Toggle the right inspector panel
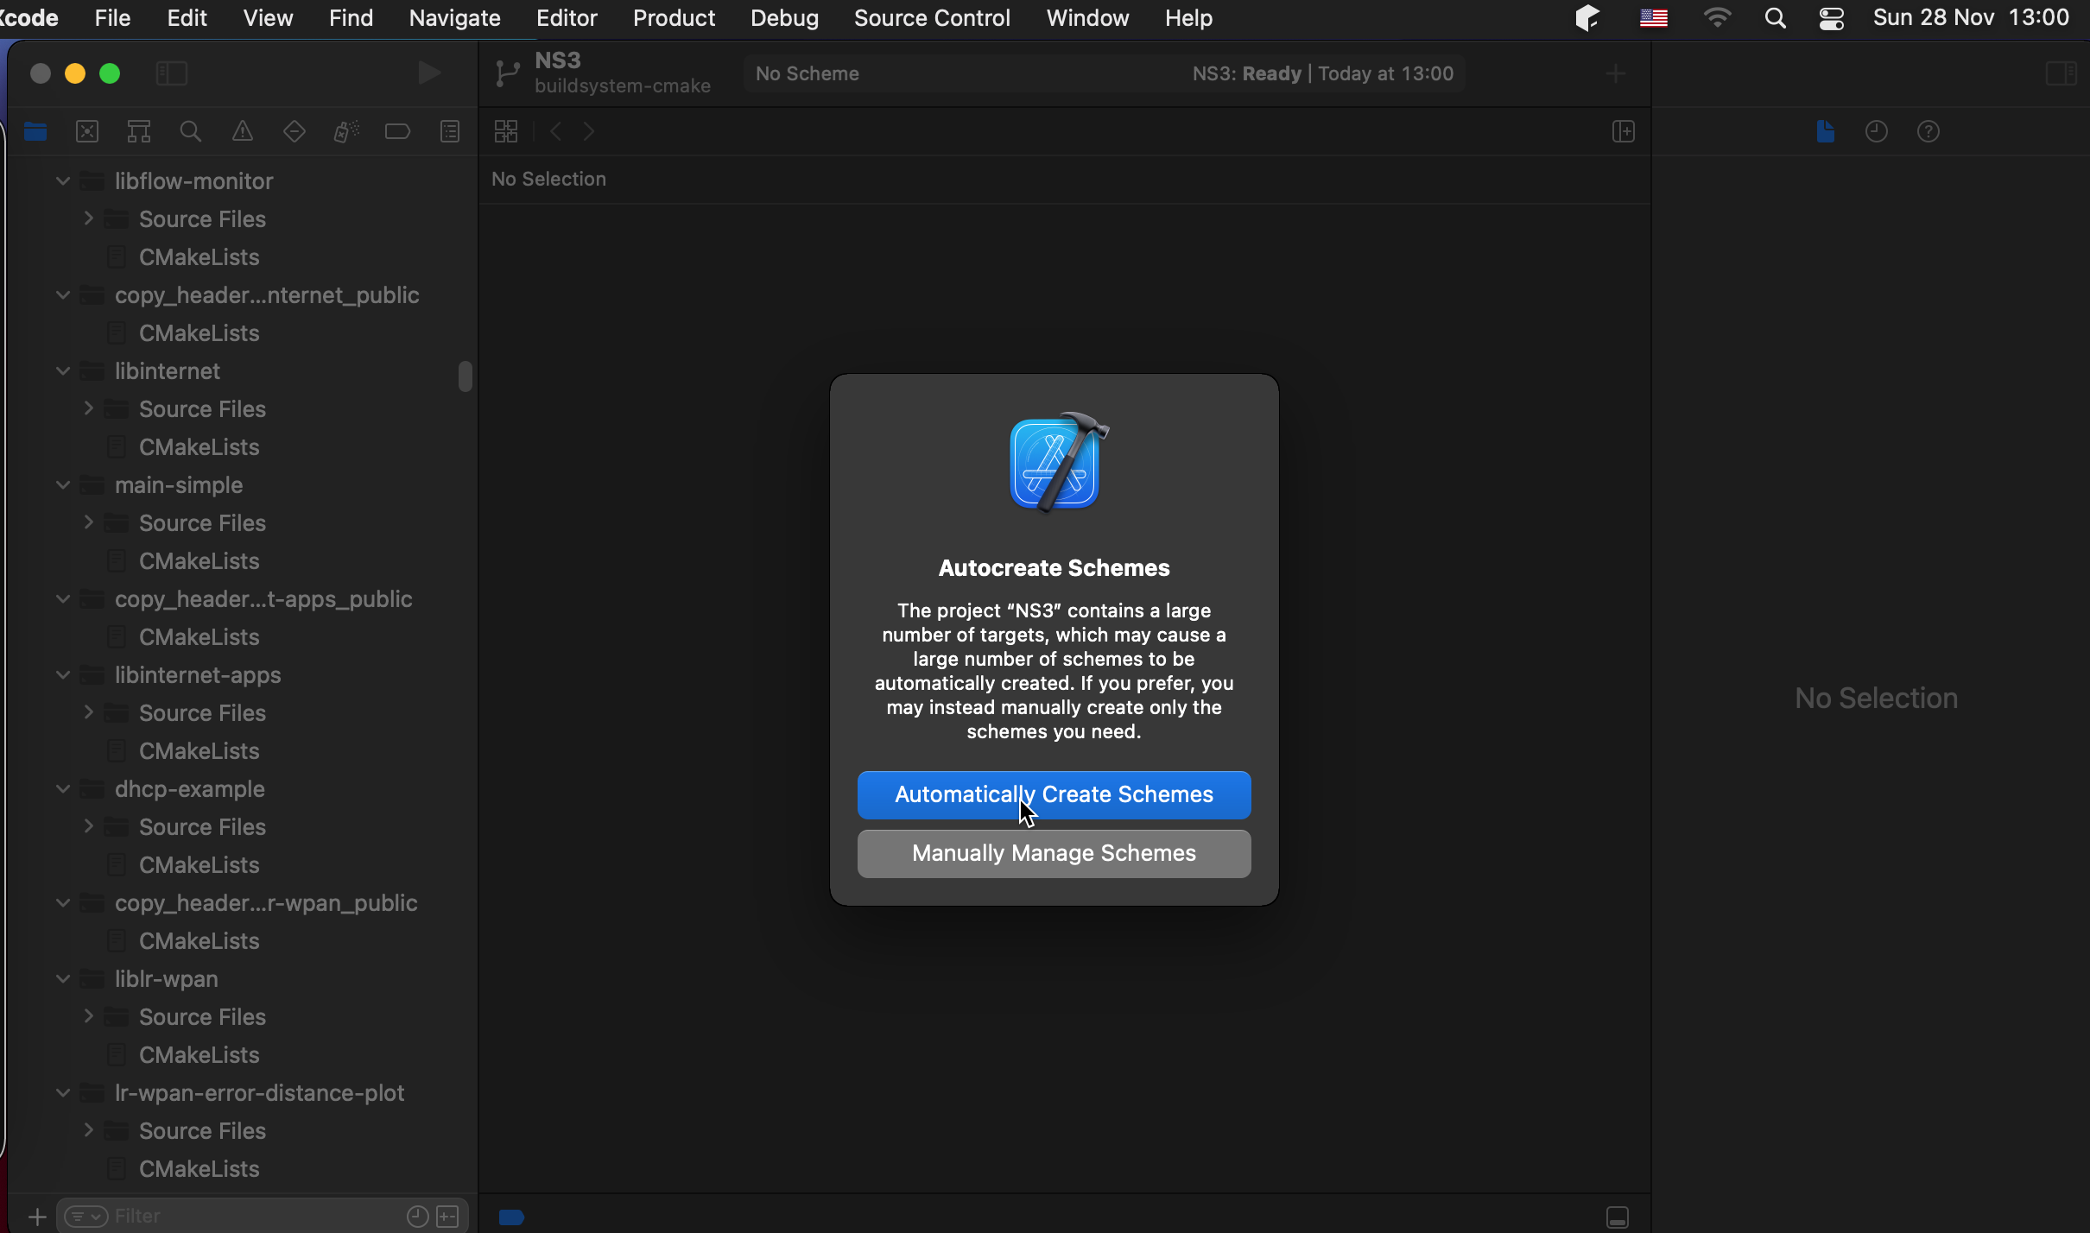Screen dimensions: 2090x1233 pyautogui.click(x=2061, y=73)
